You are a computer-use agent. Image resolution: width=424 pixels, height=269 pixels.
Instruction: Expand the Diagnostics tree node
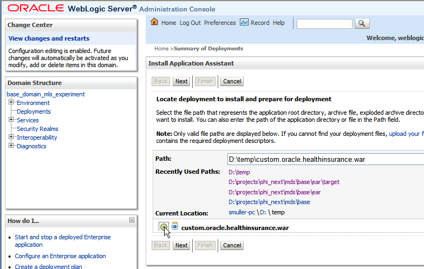tap(11, 146)
